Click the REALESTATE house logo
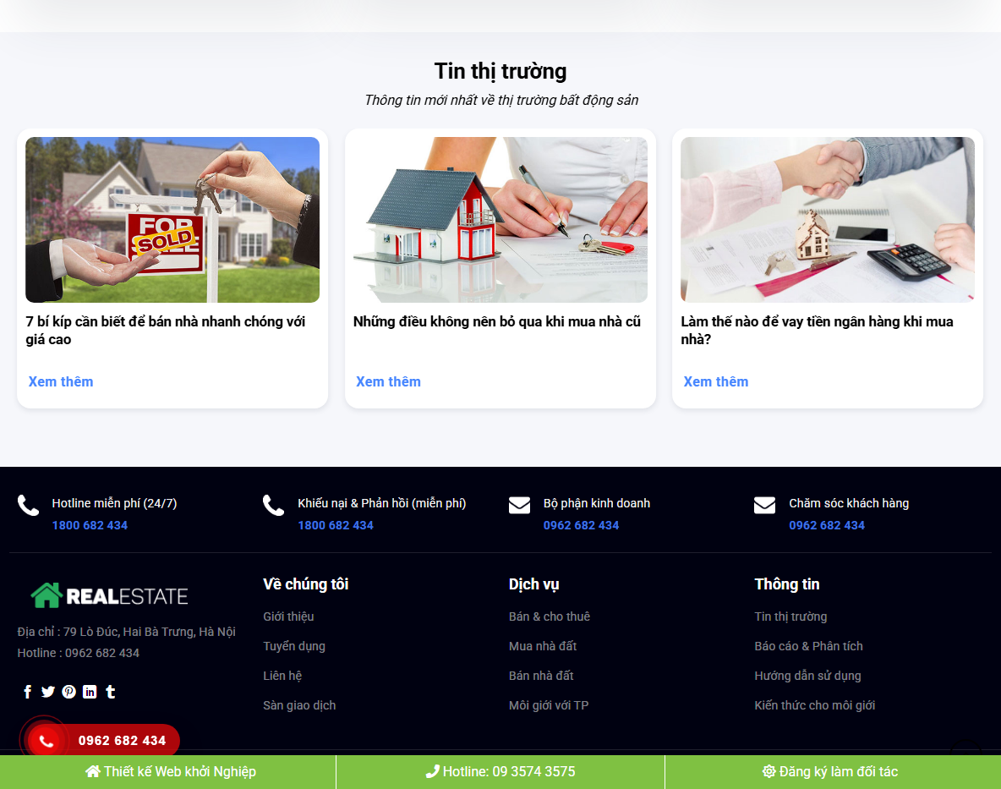This screenshot has height=789, width=1001. (x=110, y=594)
